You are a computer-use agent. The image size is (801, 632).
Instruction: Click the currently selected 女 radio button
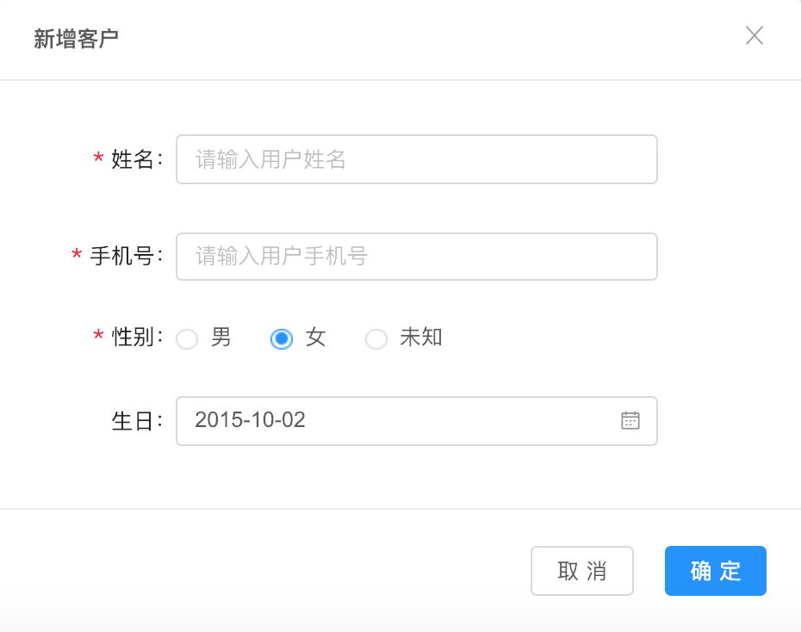tap(282, 339)
